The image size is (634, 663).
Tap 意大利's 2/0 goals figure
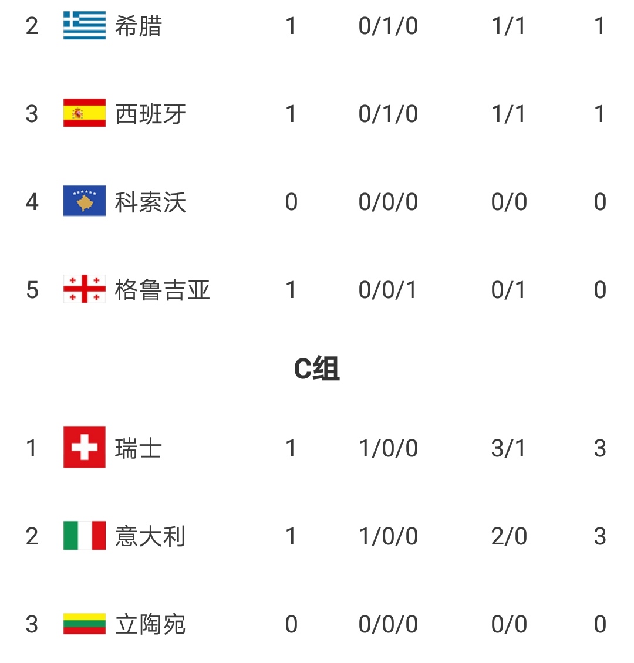(x=508, y=536)
